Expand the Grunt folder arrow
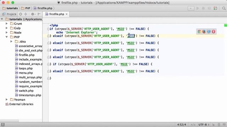Screen dimensions: 227x127 (x=6, y=24)
